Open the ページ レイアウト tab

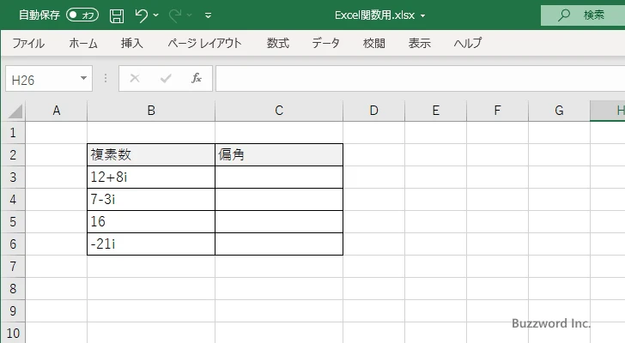click(x=204, y=43)
